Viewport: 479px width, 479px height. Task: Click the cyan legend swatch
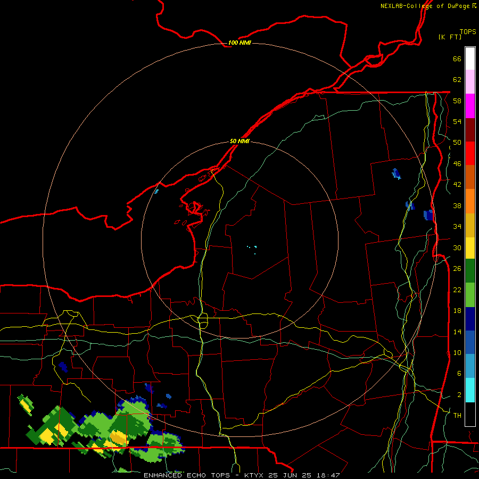pyautogui.click(x=470, y=390)
